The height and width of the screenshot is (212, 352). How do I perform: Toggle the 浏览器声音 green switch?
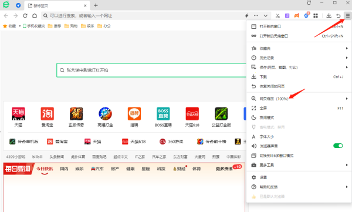[338, 146]
